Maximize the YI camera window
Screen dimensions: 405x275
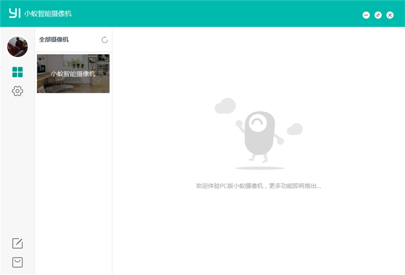point(378,15)
